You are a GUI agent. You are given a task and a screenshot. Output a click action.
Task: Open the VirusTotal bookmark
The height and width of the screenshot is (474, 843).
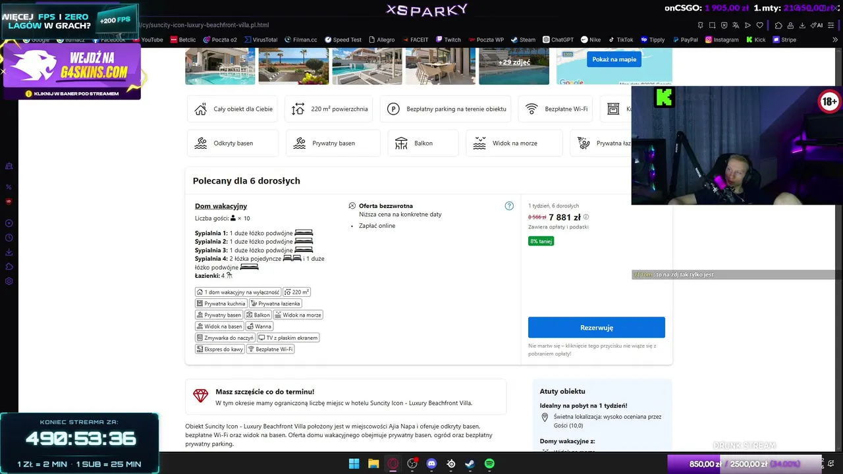[x=261, y=39]
